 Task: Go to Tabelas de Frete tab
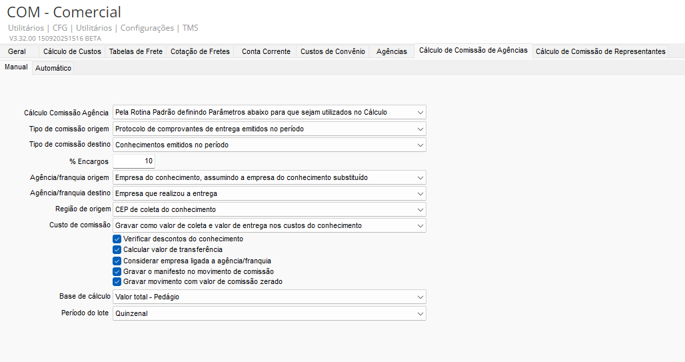pos(136,51)
